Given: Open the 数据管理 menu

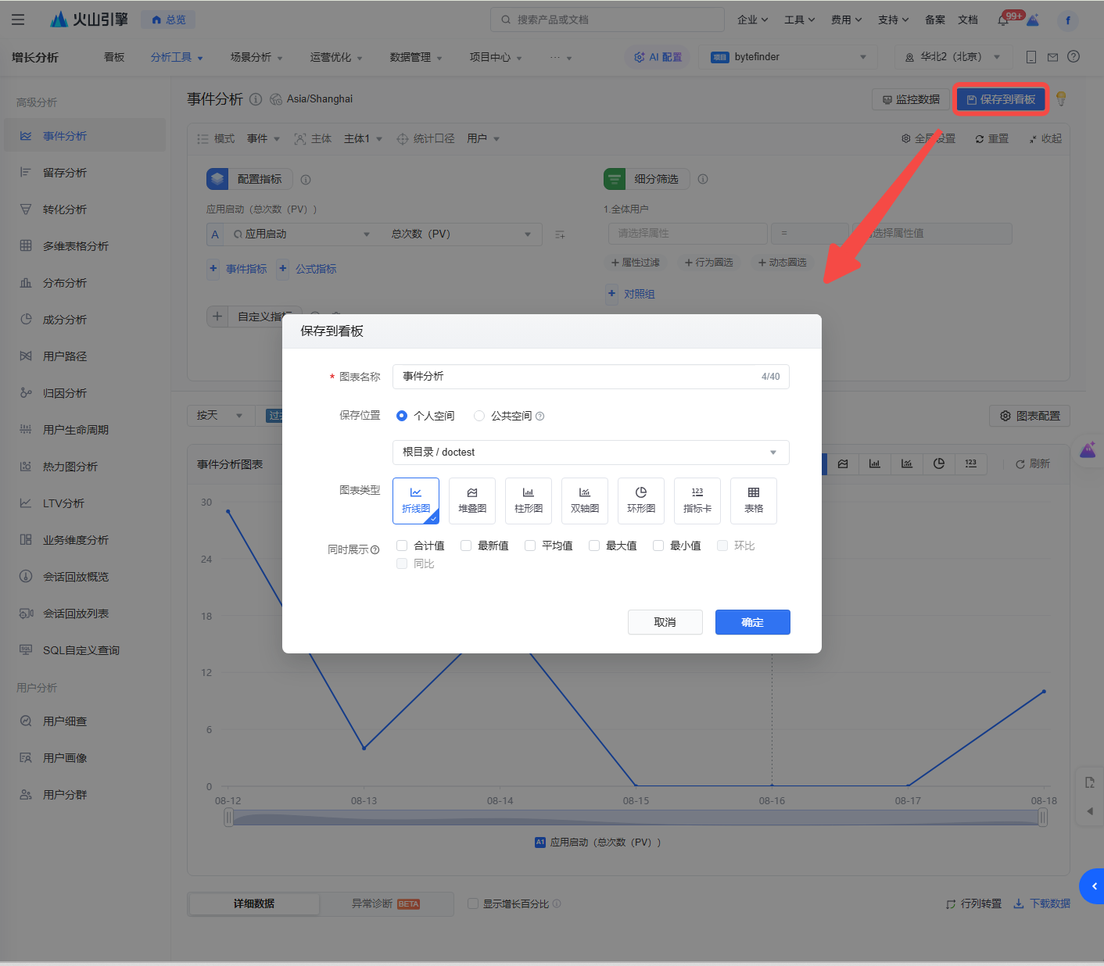Looking at the screenshot, I should click(416, 57).
